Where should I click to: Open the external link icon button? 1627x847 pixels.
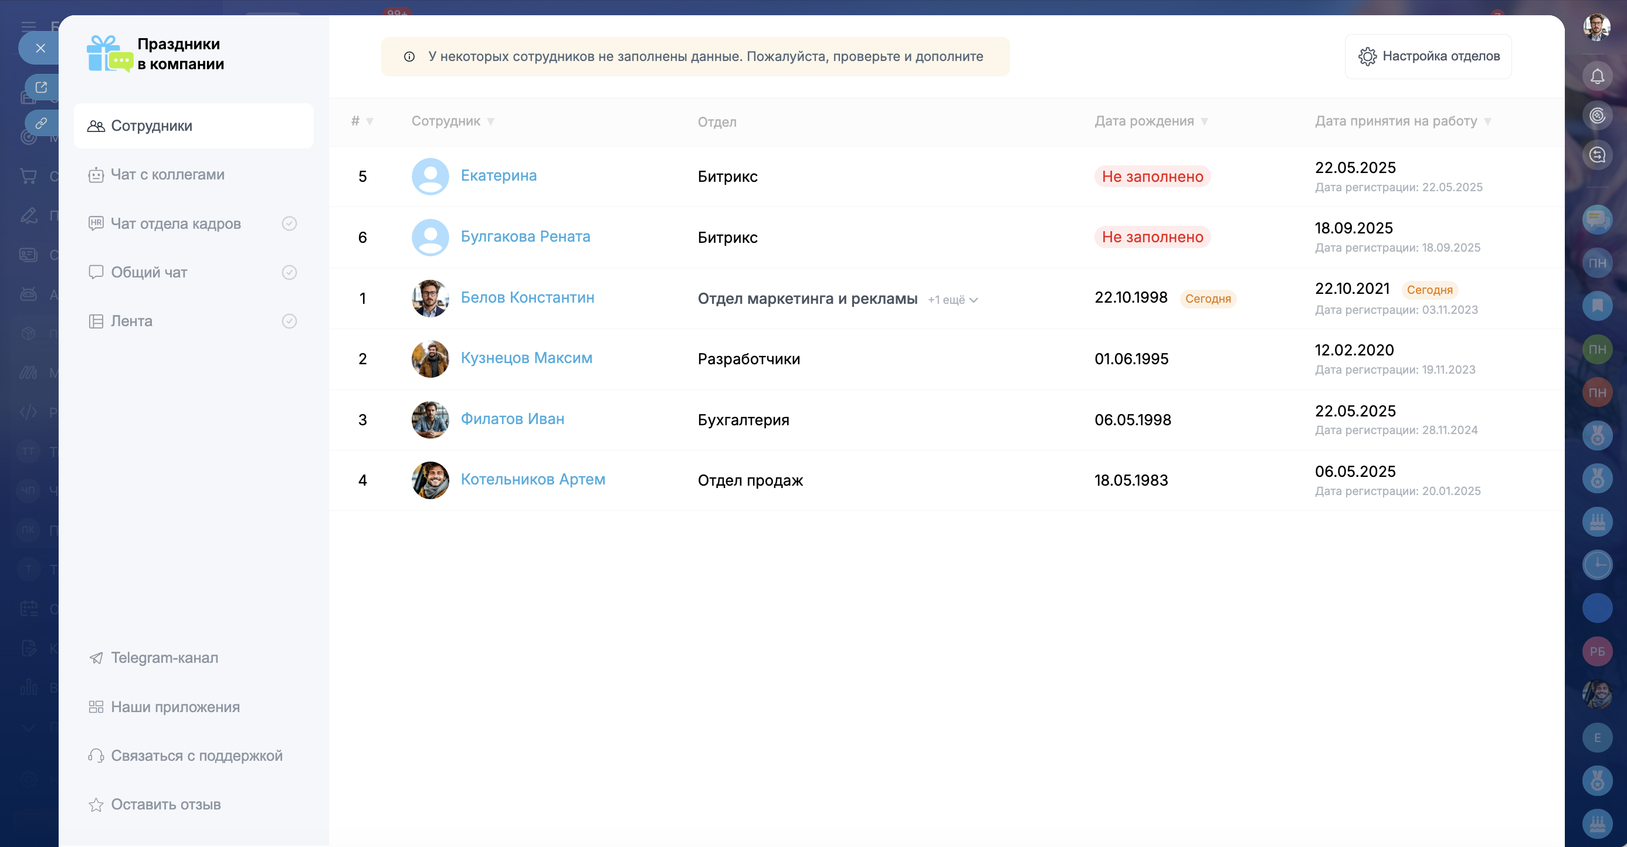[41, 87]
